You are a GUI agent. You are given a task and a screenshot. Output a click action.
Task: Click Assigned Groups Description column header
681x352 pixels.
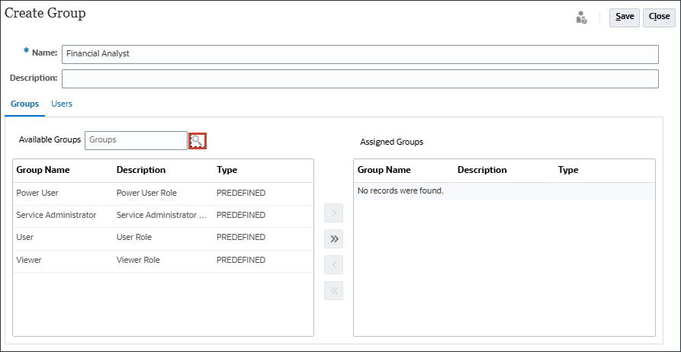pos(482,170)
